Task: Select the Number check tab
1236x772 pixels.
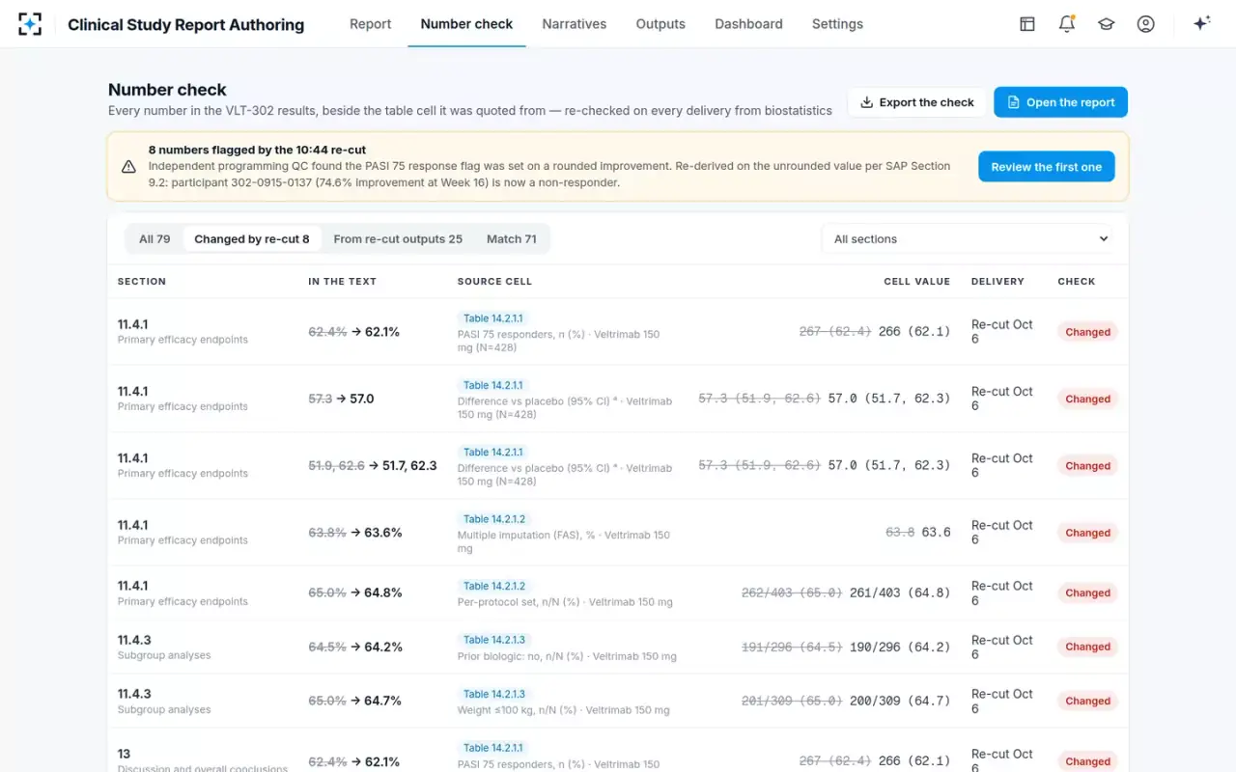Action: [x=467, y=24]
